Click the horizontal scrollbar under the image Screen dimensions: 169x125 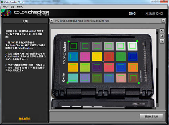tap(103, 108)
